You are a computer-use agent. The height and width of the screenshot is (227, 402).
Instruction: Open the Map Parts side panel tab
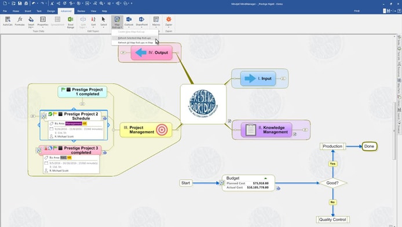[x=399, y=87]
